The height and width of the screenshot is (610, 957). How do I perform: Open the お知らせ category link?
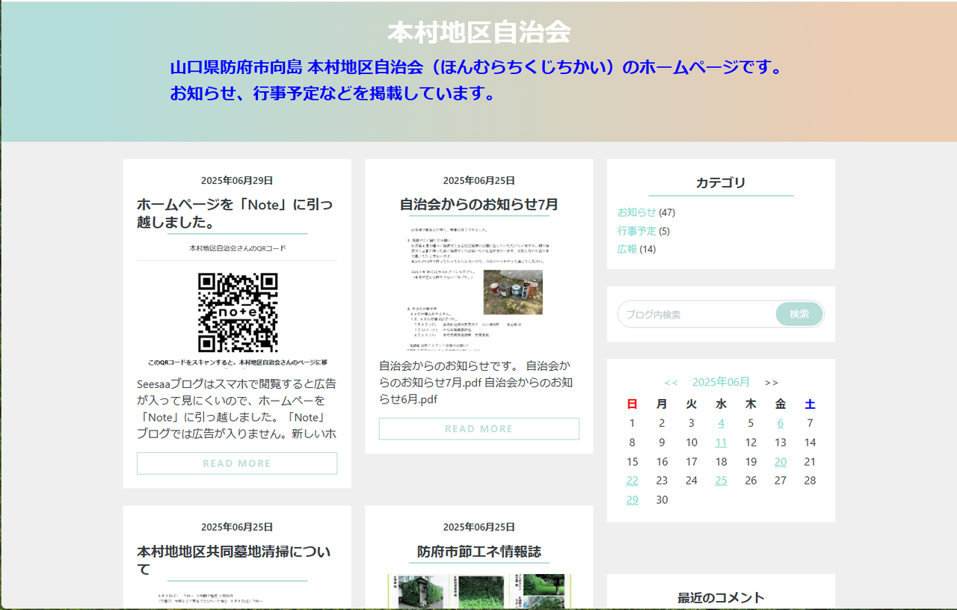[636, 212]
